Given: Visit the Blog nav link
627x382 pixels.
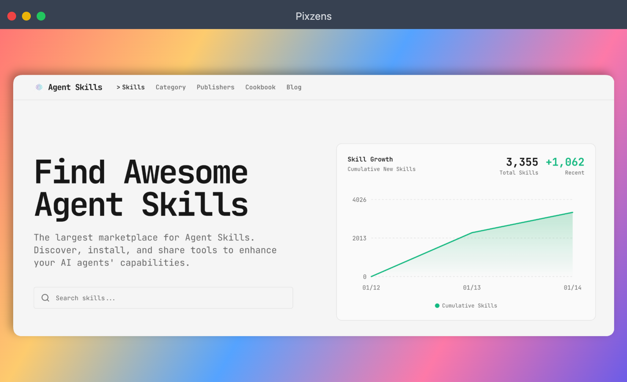Looking at the screenshot, I should (294, 87).
